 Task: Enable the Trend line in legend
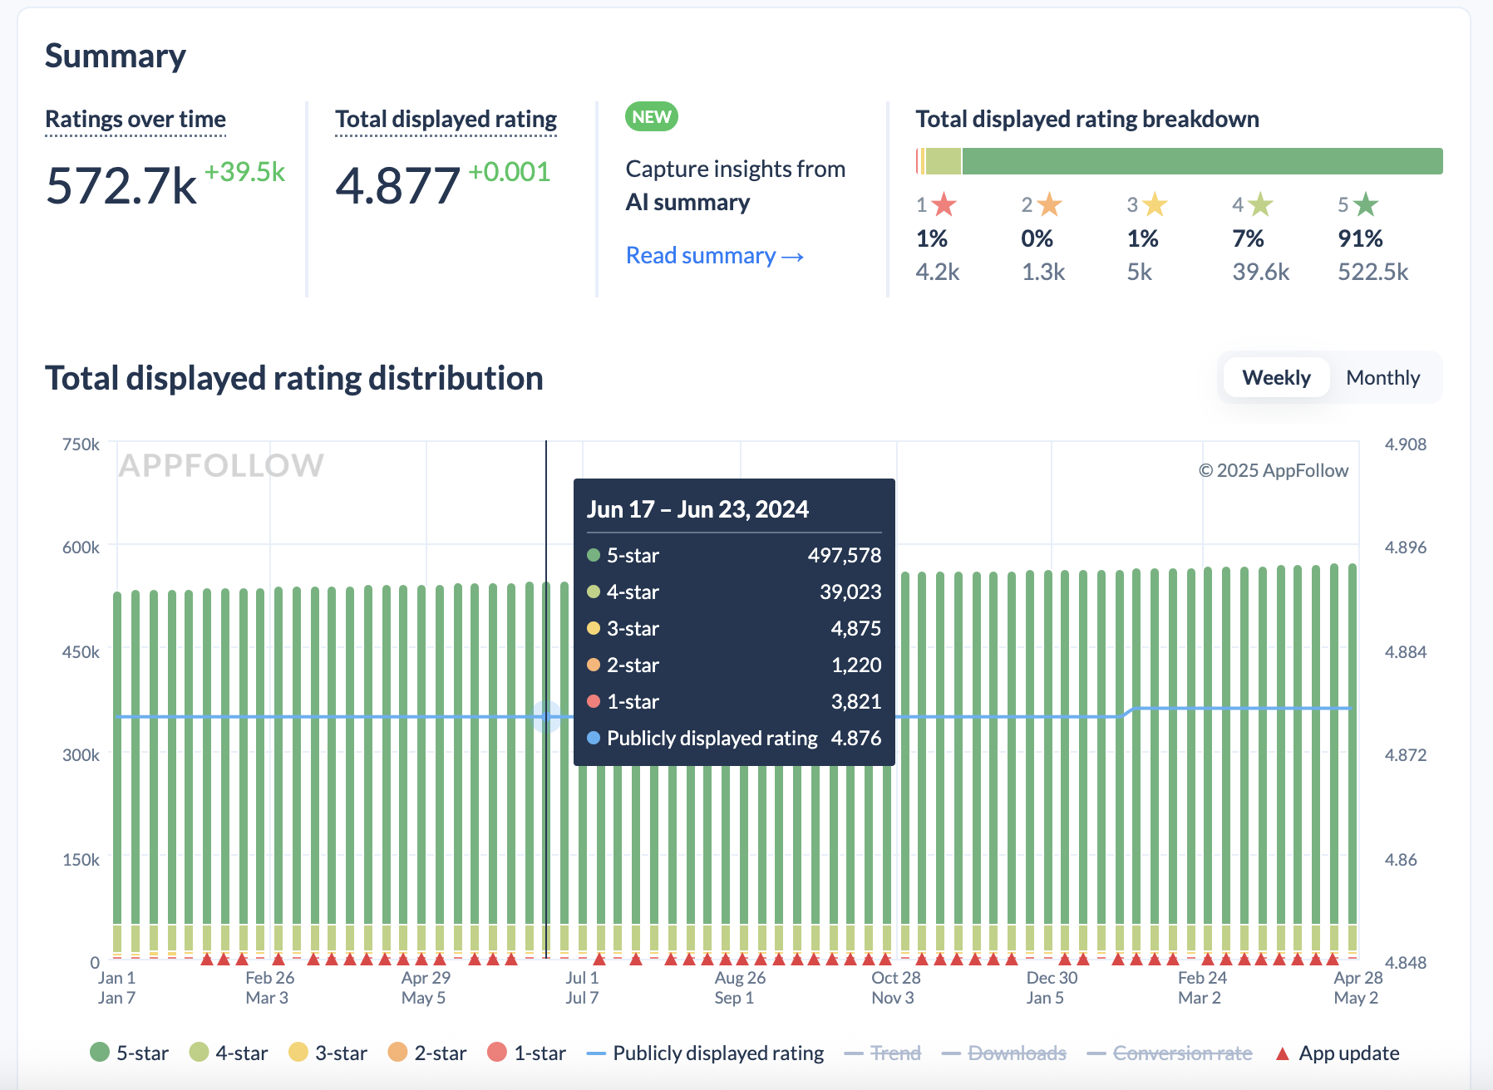pyautogui.click(x=883, y=1053)
